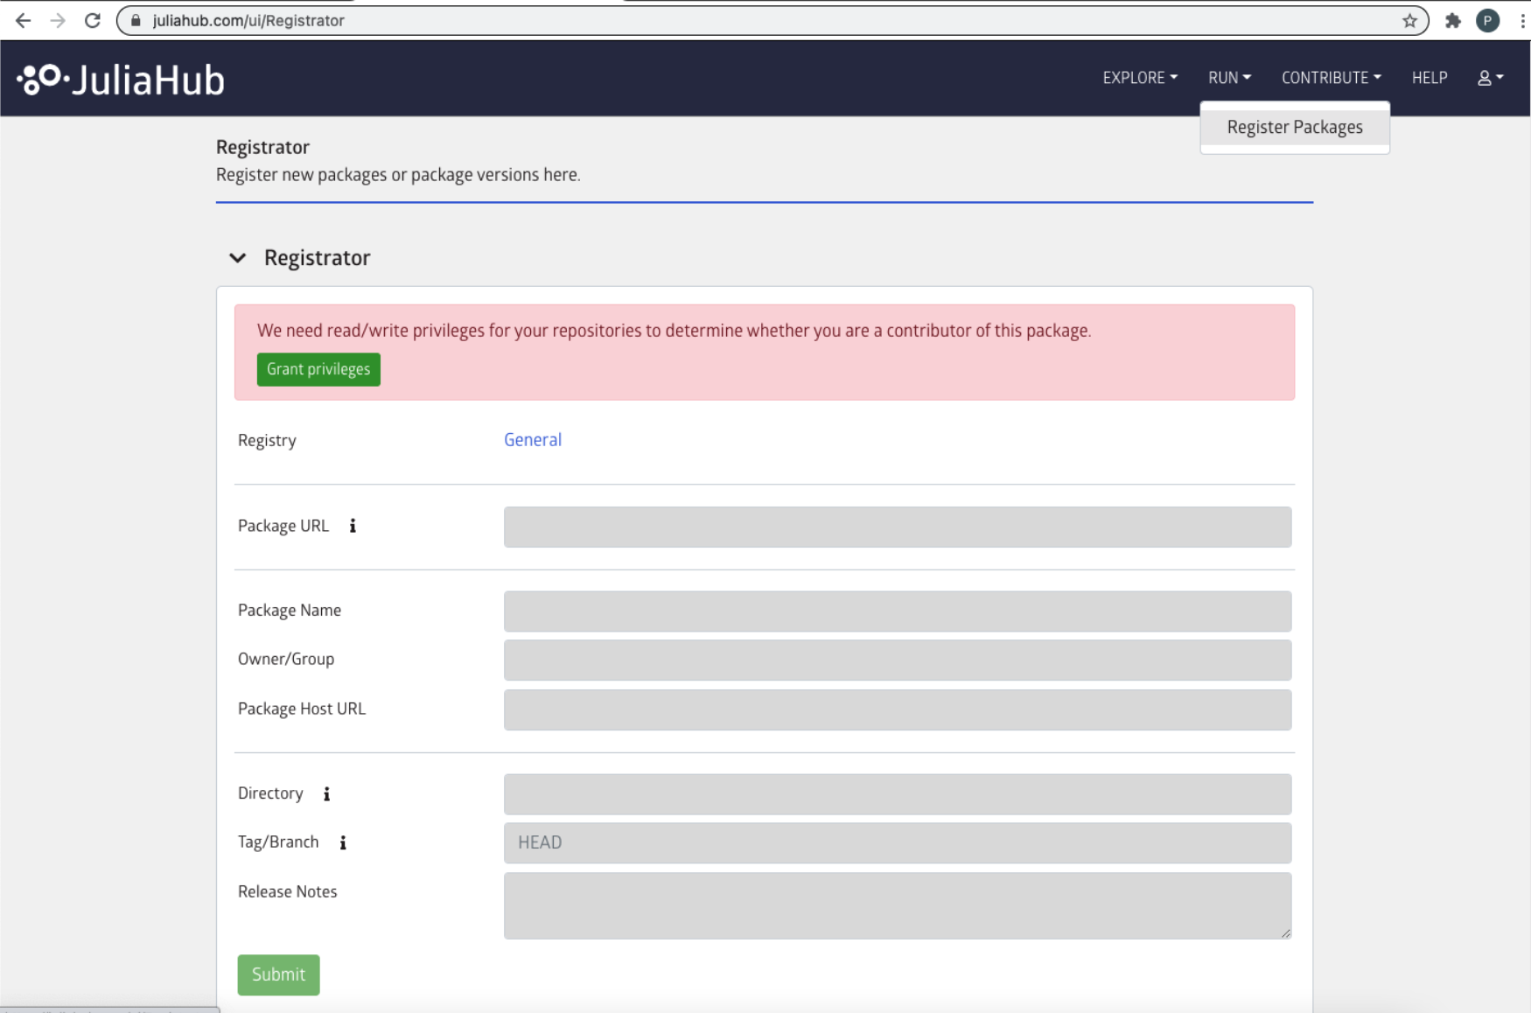Image resolution: width=1531 pixels, height=1013 pixels.
Task: Bookmark this page with the star icon
Action: tap(1409, 20)
